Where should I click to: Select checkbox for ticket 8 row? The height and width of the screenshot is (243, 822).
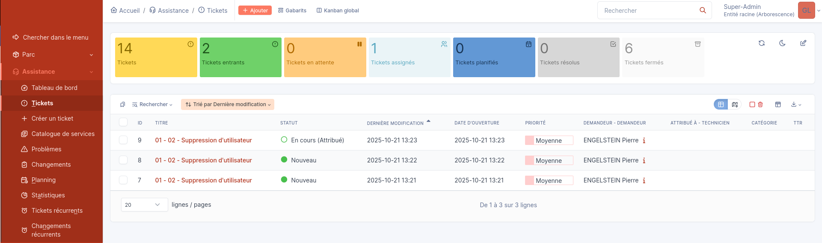(123, 160)
